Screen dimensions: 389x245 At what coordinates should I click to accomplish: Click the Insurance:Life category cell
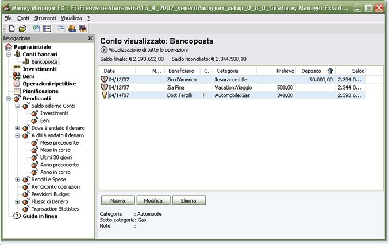[x=231, y=80]
